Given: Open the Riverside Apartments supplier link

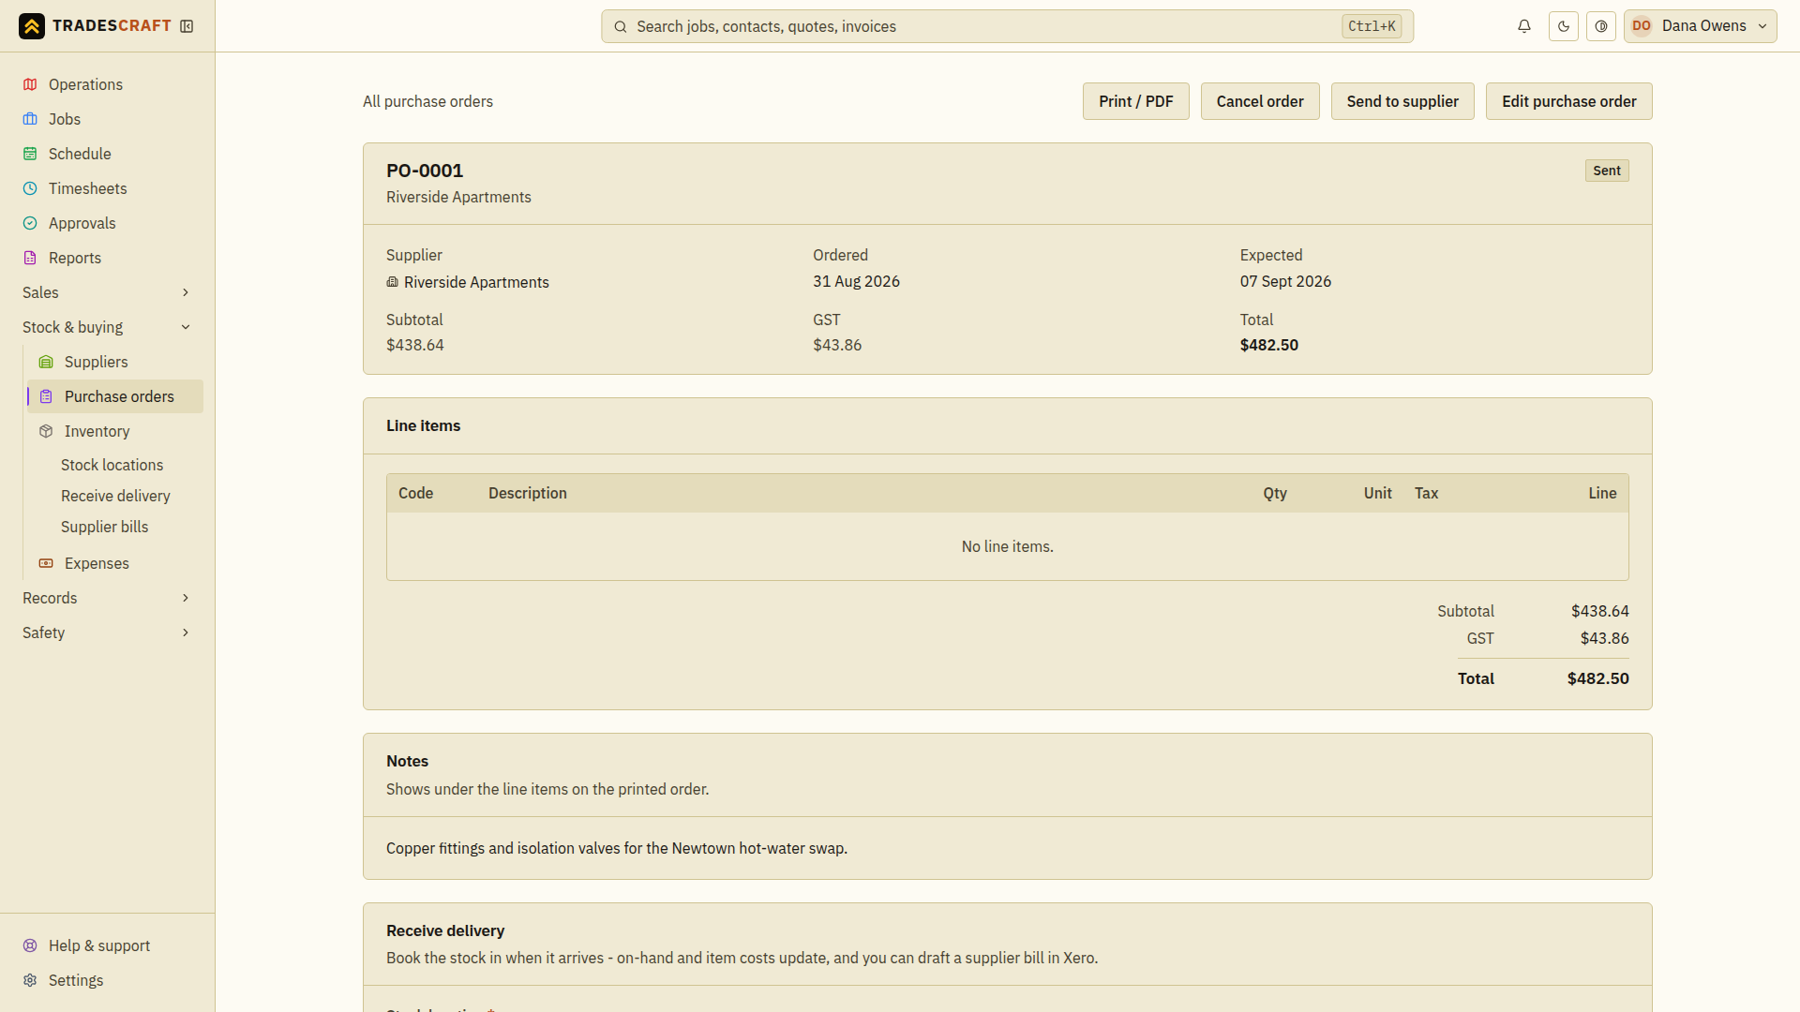Looking at the screenshot, I should coord(476,282).
